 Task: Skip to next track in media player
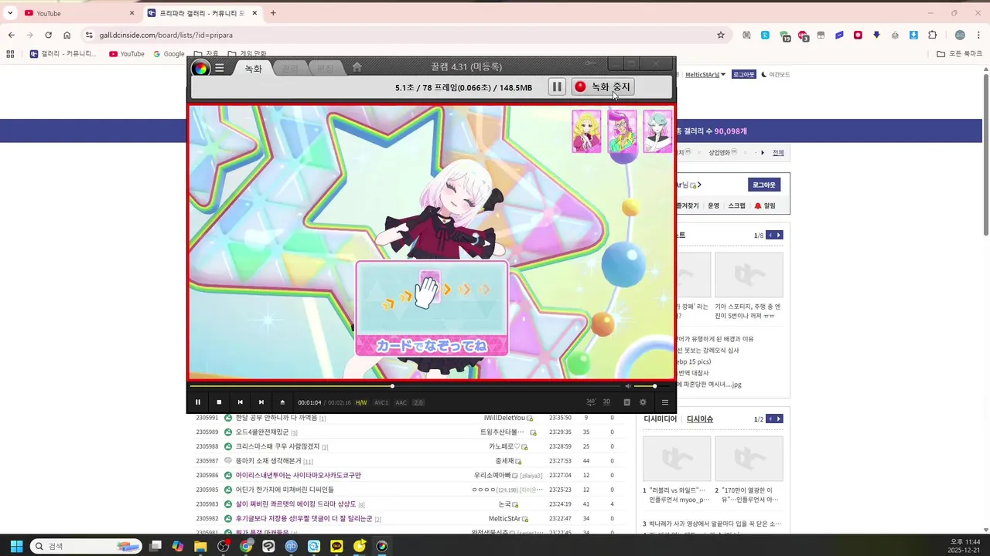[x=261, y=402]
